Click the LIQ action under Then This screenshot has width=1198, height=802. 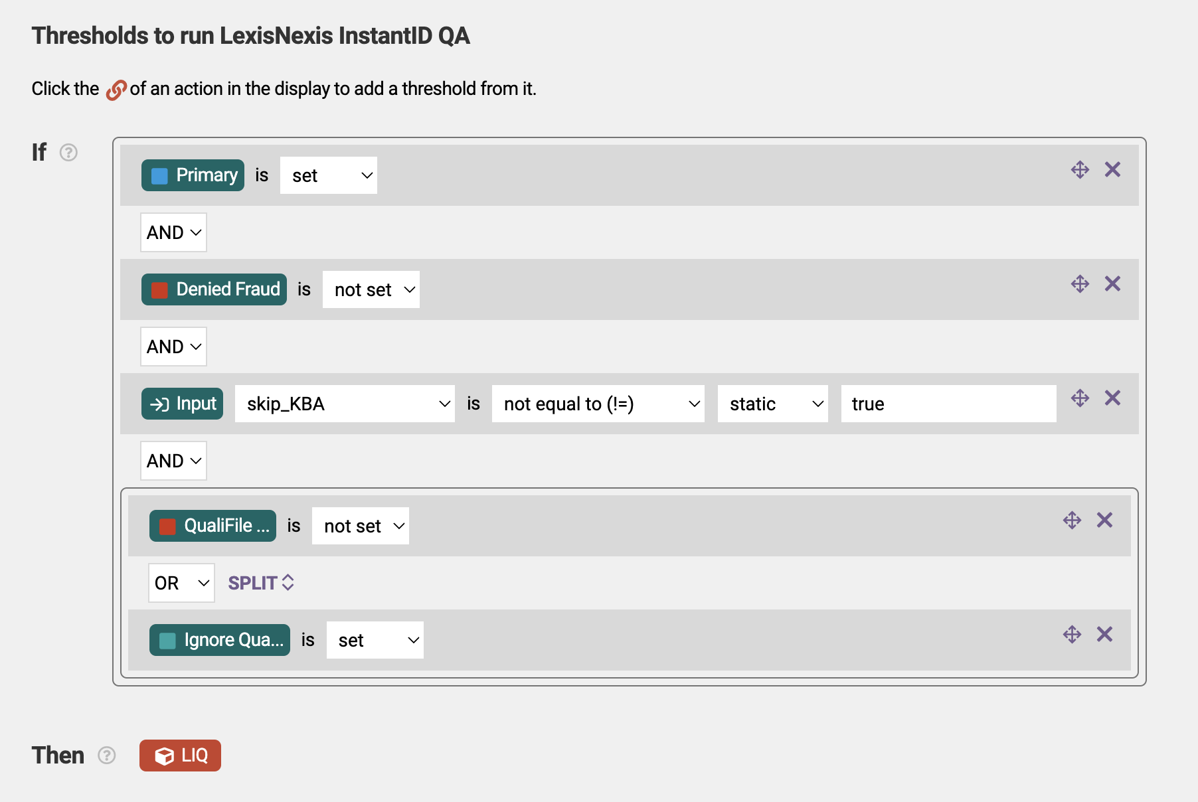click(180, 756)
